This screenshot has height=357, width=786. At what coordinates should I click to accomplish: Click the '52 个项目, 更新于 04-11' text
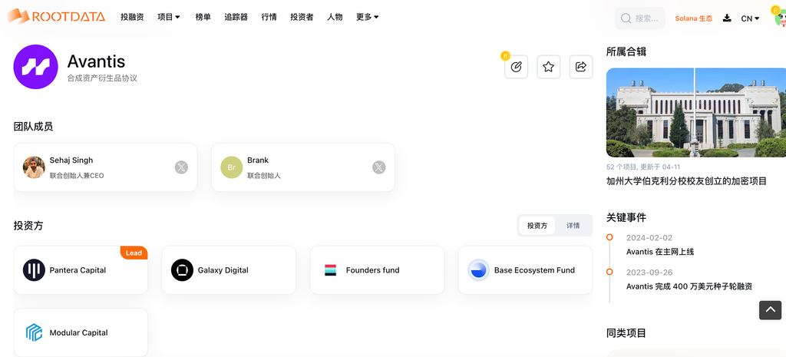(x=643, y=167)
